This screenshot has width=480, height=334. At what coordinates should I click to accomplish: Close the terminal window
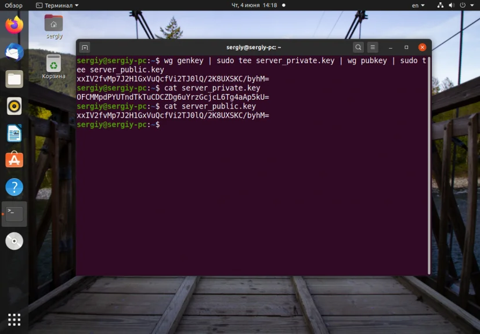point(422,48)
